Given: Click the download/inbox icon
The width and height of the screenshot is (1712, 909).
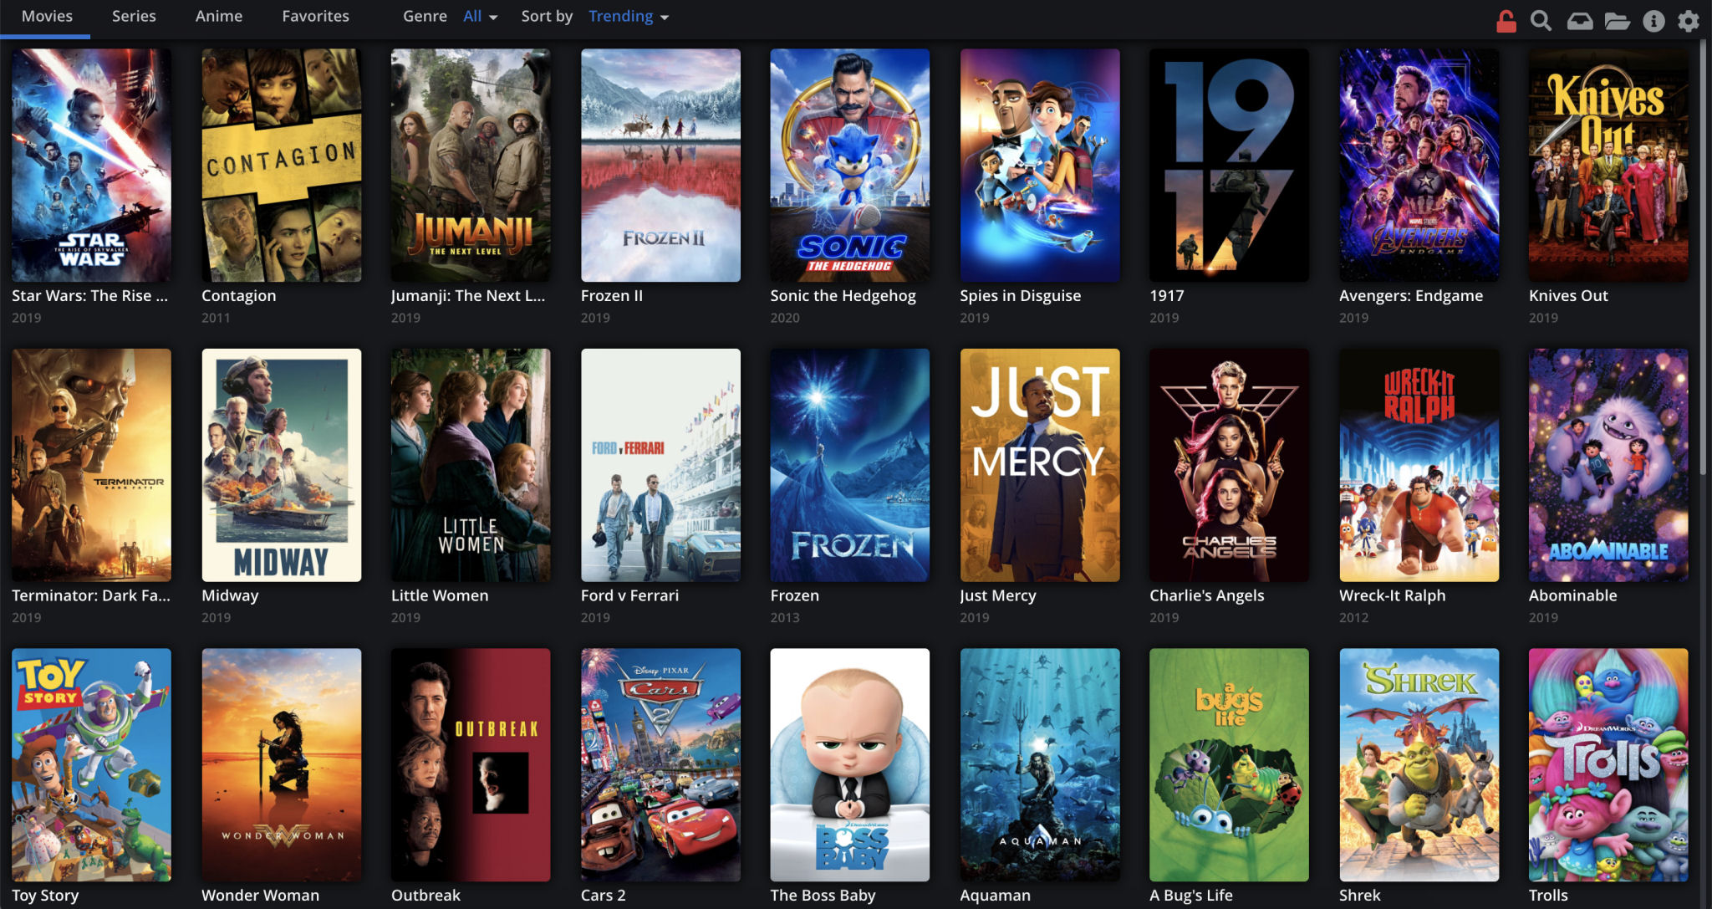Looking at the screenshot, I should coord(1580,16).
